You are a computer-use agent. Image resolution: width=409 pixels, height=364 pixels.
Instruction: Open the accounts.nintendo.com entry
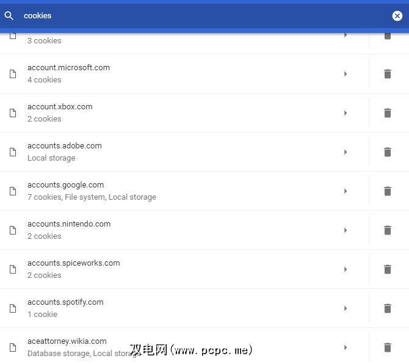184,230
